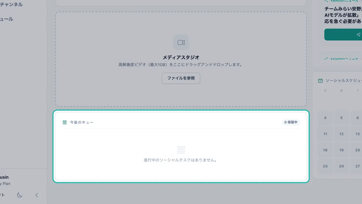The height and width of the screenshot is (204, 362).
Task: Select date 5 in the calendar
Action: (x=341, y=118)
